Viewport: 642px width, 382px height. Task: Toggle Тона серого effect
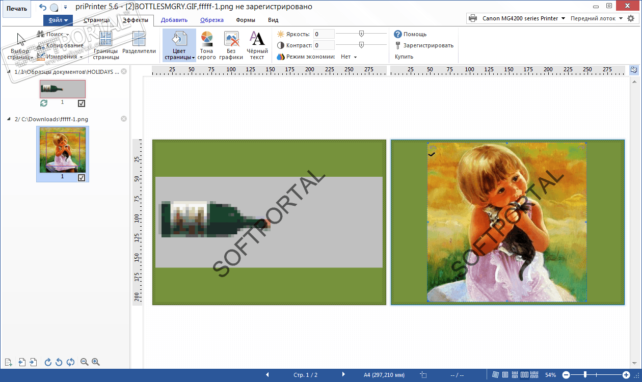(206, 46)
